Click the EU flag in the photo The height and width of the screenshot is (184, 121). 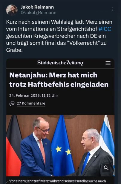[62, 146]
